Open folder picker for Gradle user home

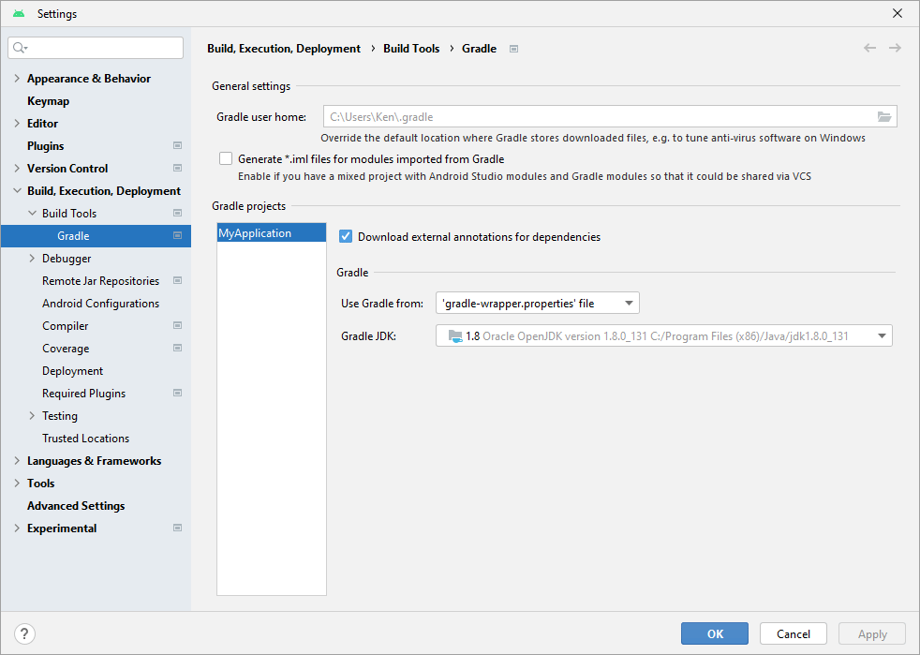click(884, 116)
